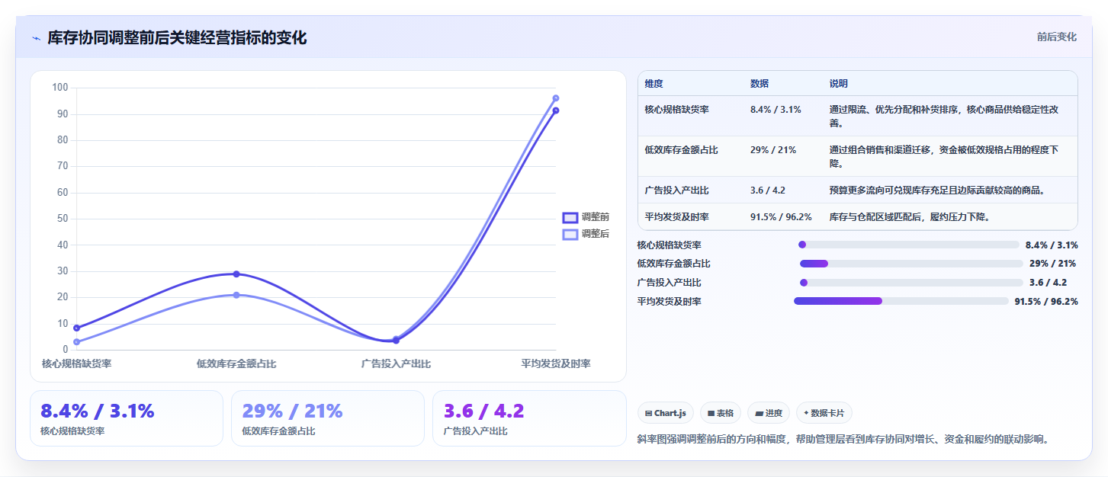Click table value 3.6 / 4.2
This screenshot has height=477, width=1108.
767,190
